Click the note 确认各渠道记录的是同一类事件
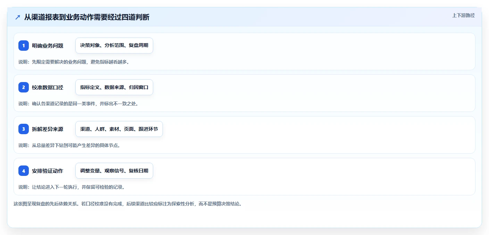This screenshot has height=235, width=489. [x=78, y=104]
